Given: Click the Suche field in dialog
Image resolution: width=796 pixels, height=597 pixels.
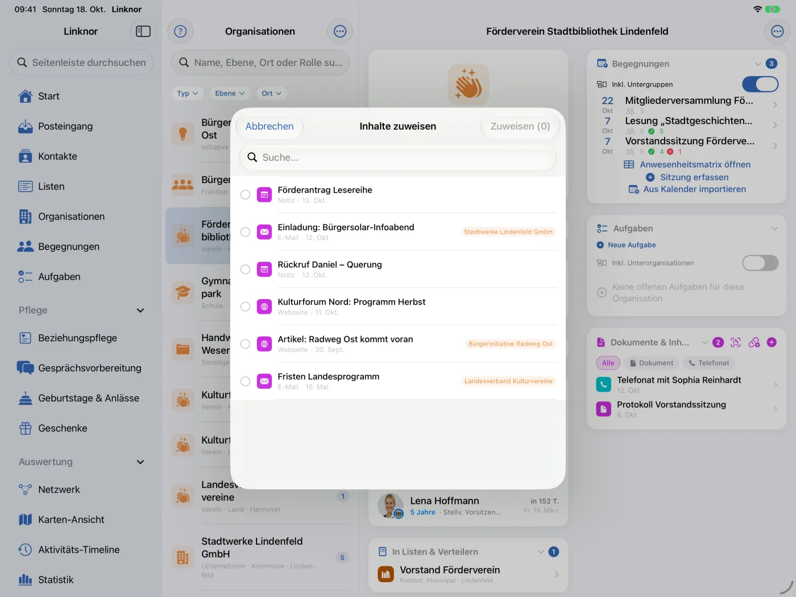Looking at the screenshot, I should (x=398, y=157).
